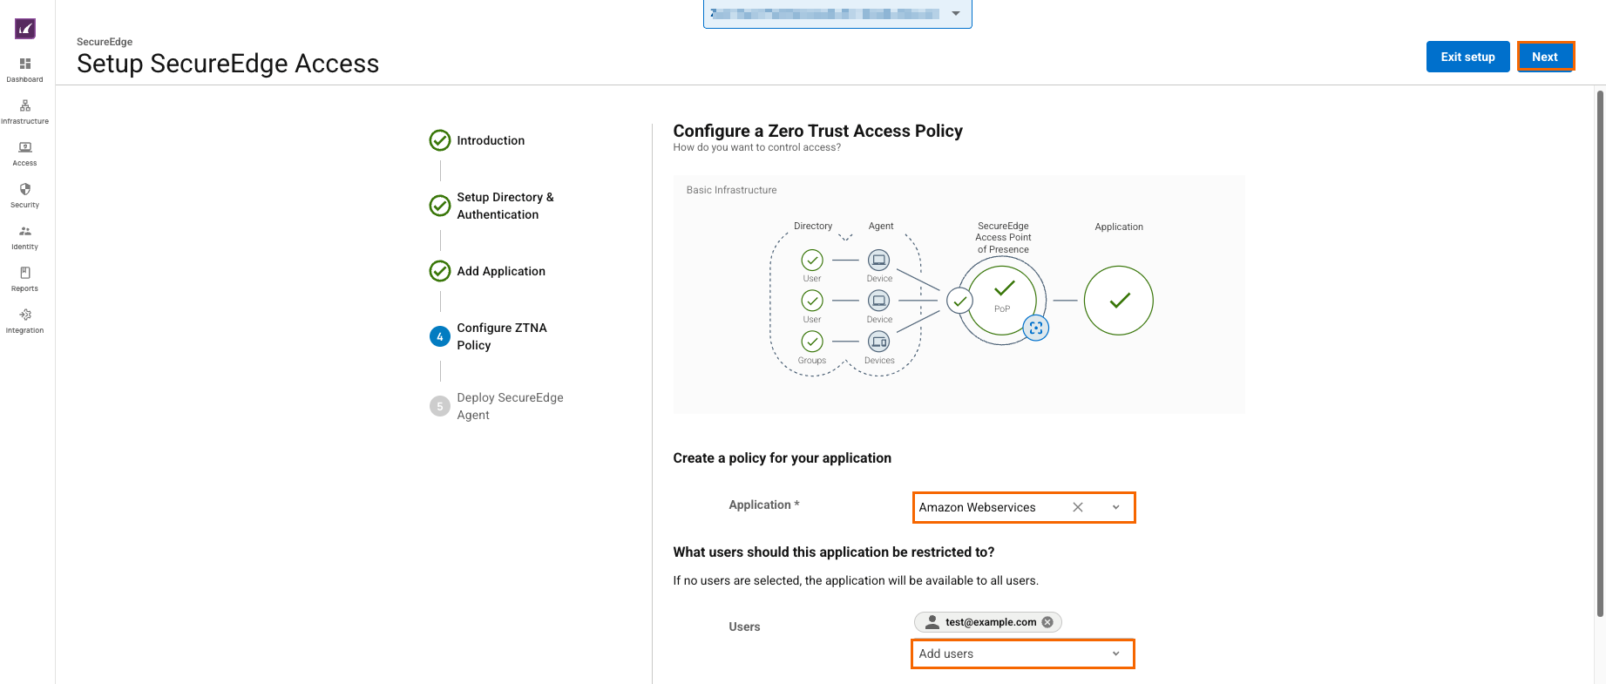
Task: Go to Setup Directory & Authentication step
Action: point(505,206)
